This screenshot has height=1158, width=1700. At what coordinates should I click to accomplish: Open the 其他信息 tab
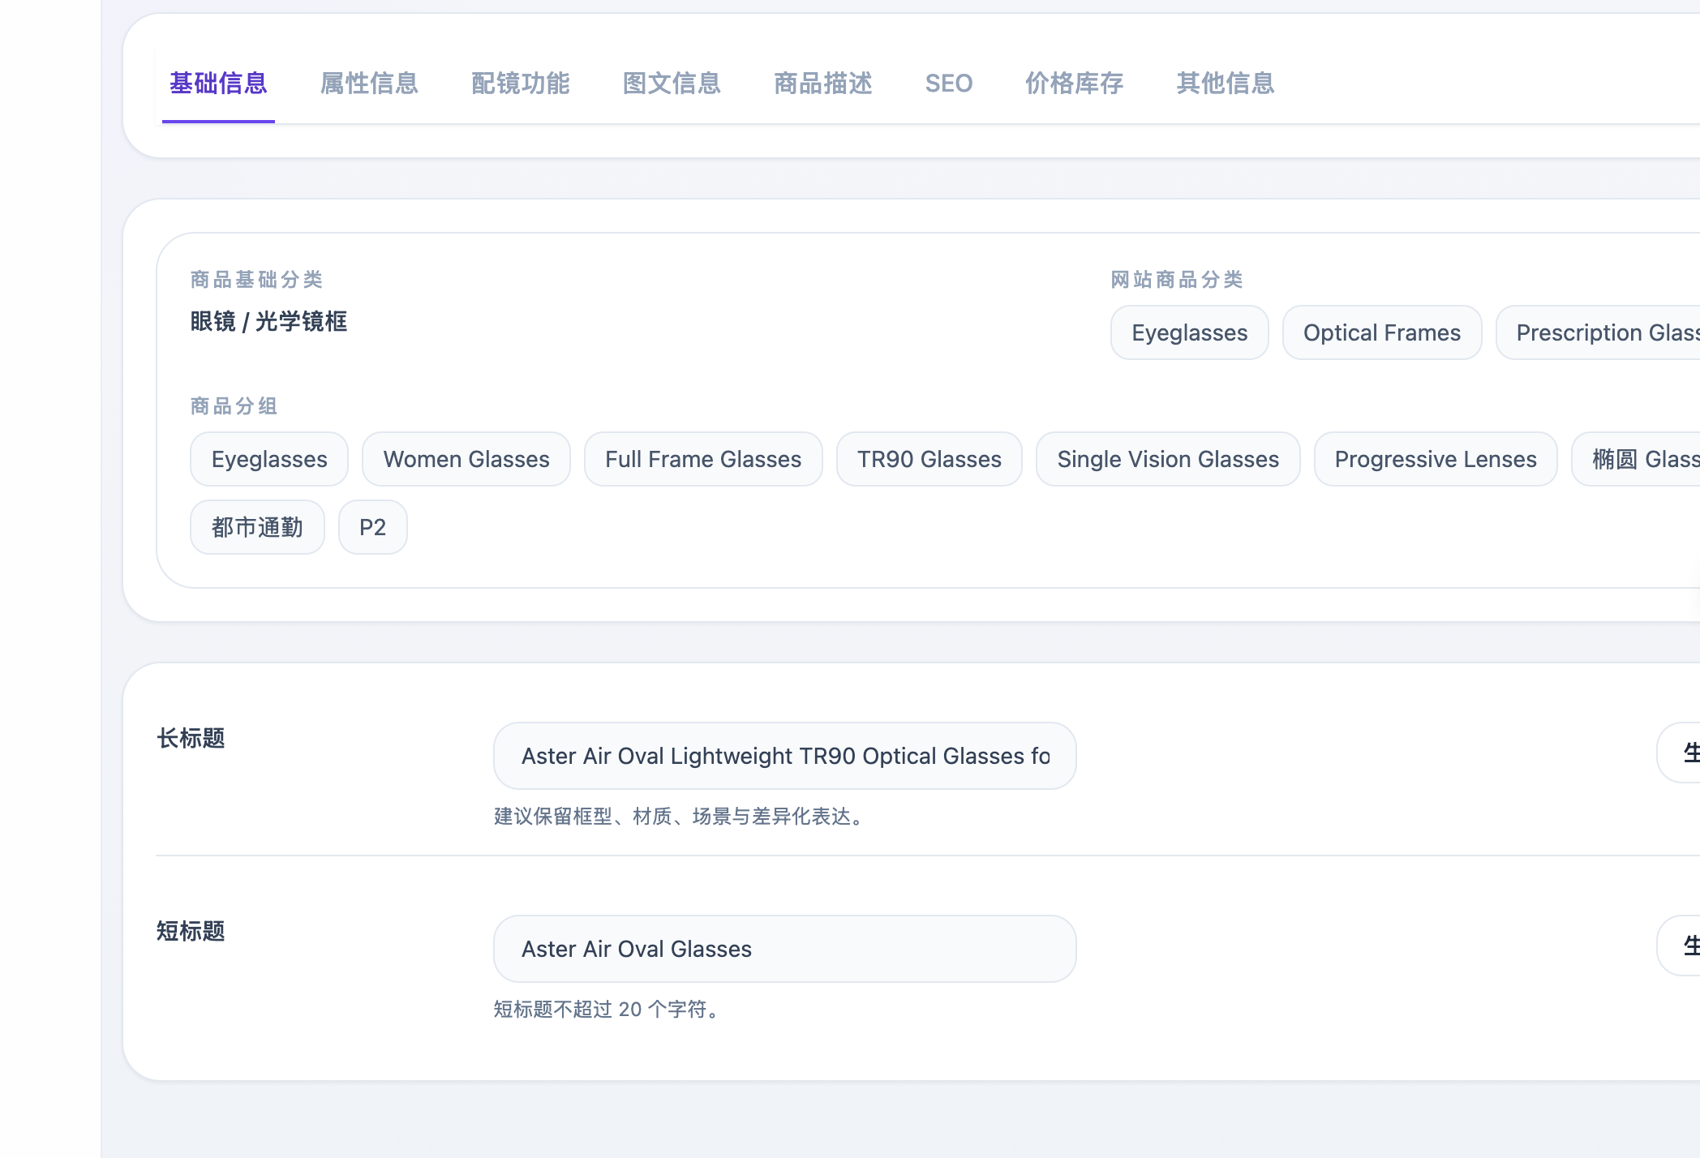click(1226, 84)
